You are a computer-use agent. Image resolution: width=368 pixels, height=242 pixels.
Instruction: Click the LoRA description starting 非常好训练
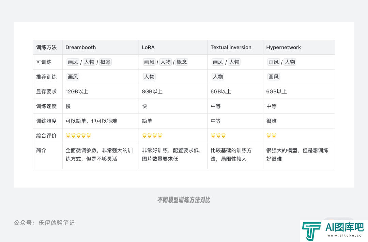tap(172, 154)
